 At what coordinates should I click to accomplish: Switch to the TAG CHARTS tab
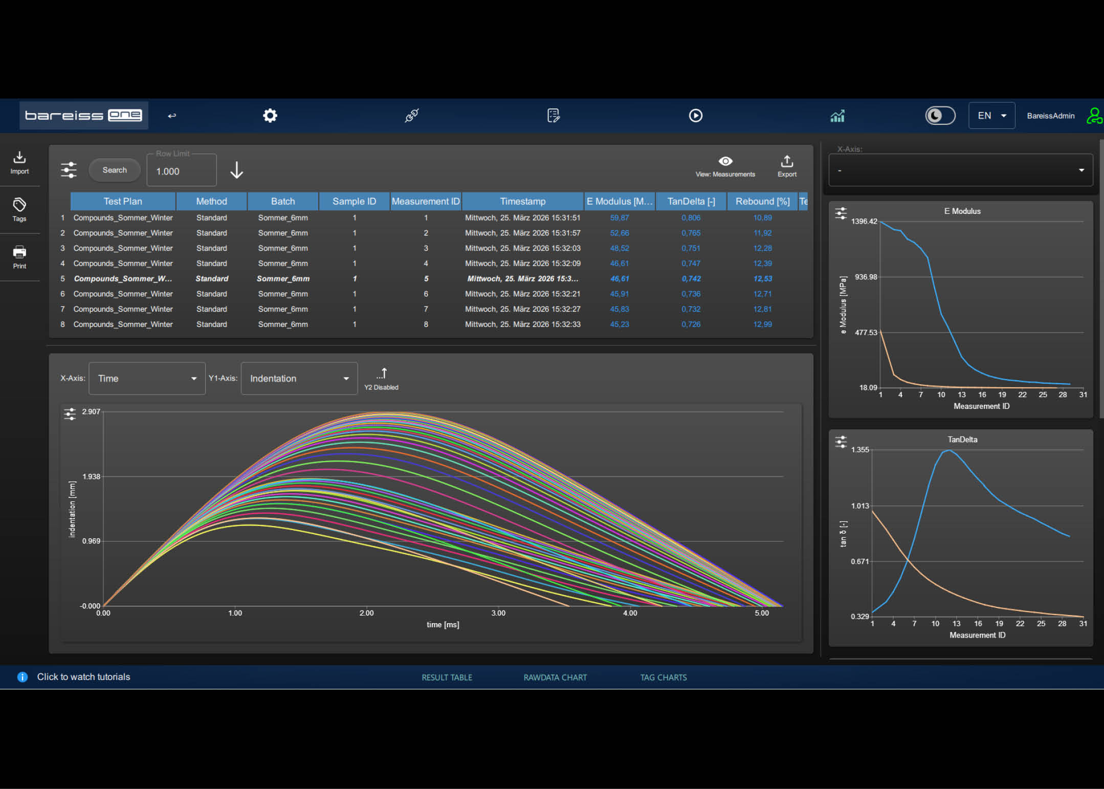point(664,677)
